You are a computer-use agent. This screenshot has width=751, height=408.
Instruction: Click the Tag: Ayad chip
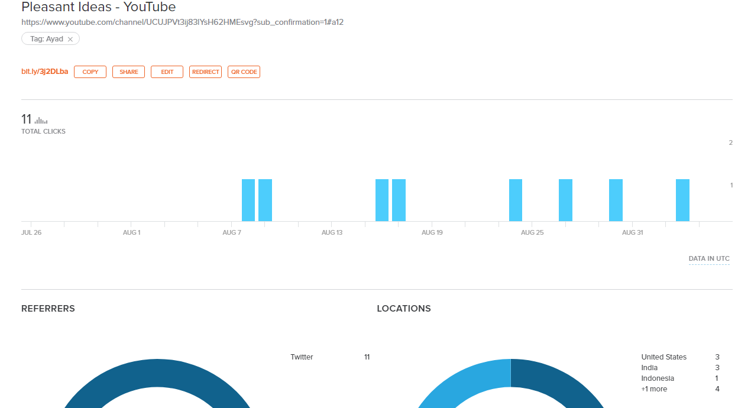(50, 39)
